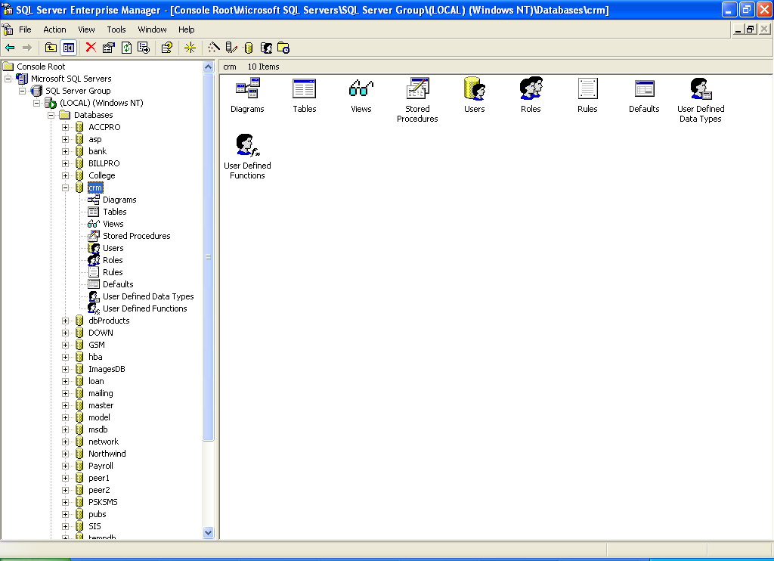Image resolution: width=774 pixels, height=561 pixels.
Task: Collapse the Microsoft SQL Servers node
Action: click(x=8, y=79)
